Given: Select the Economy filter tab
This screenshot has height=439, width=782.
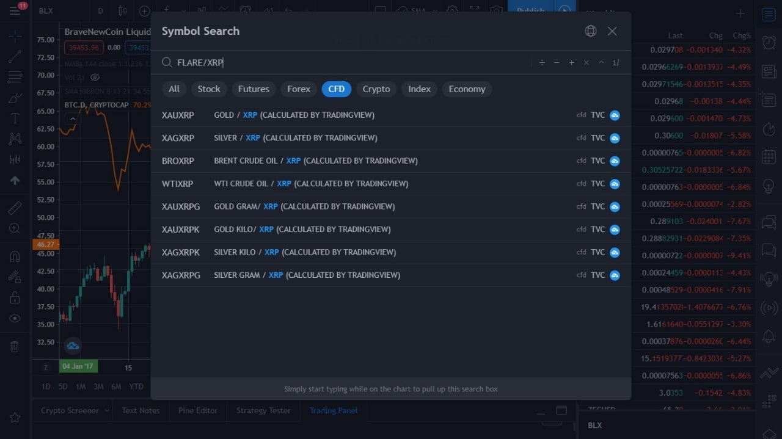Looking at the screenshot, I should [467, 89].
